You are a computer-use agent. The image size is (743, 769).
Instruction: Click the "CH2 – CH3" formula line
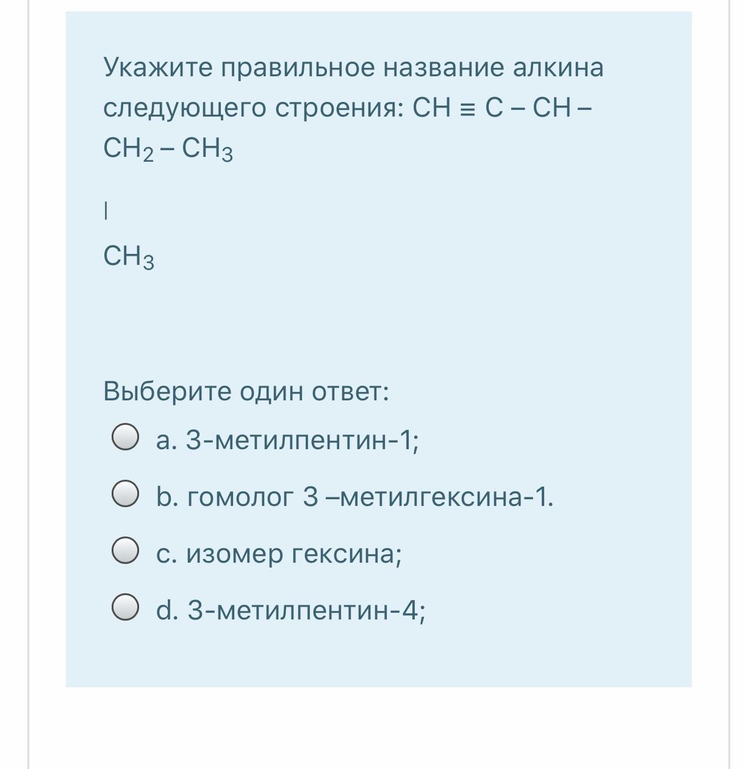(168, 148)
